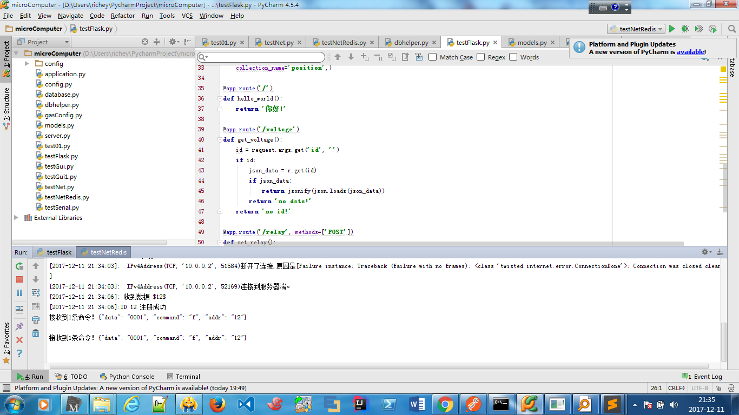This screenshot has height=415, width=739.
Task: Click the 'available' update link
Action: pos(690,52)
